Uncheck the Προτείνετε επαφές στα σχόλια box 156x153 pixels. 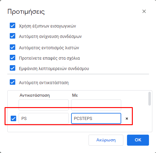pos(13,58)
